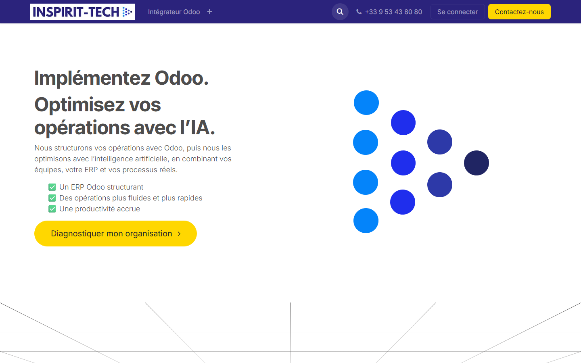This screenshot has width=581, height=363.
Task: Click the checkmark beside Des opérations plus fluides
Action: (x=52, y=198)
